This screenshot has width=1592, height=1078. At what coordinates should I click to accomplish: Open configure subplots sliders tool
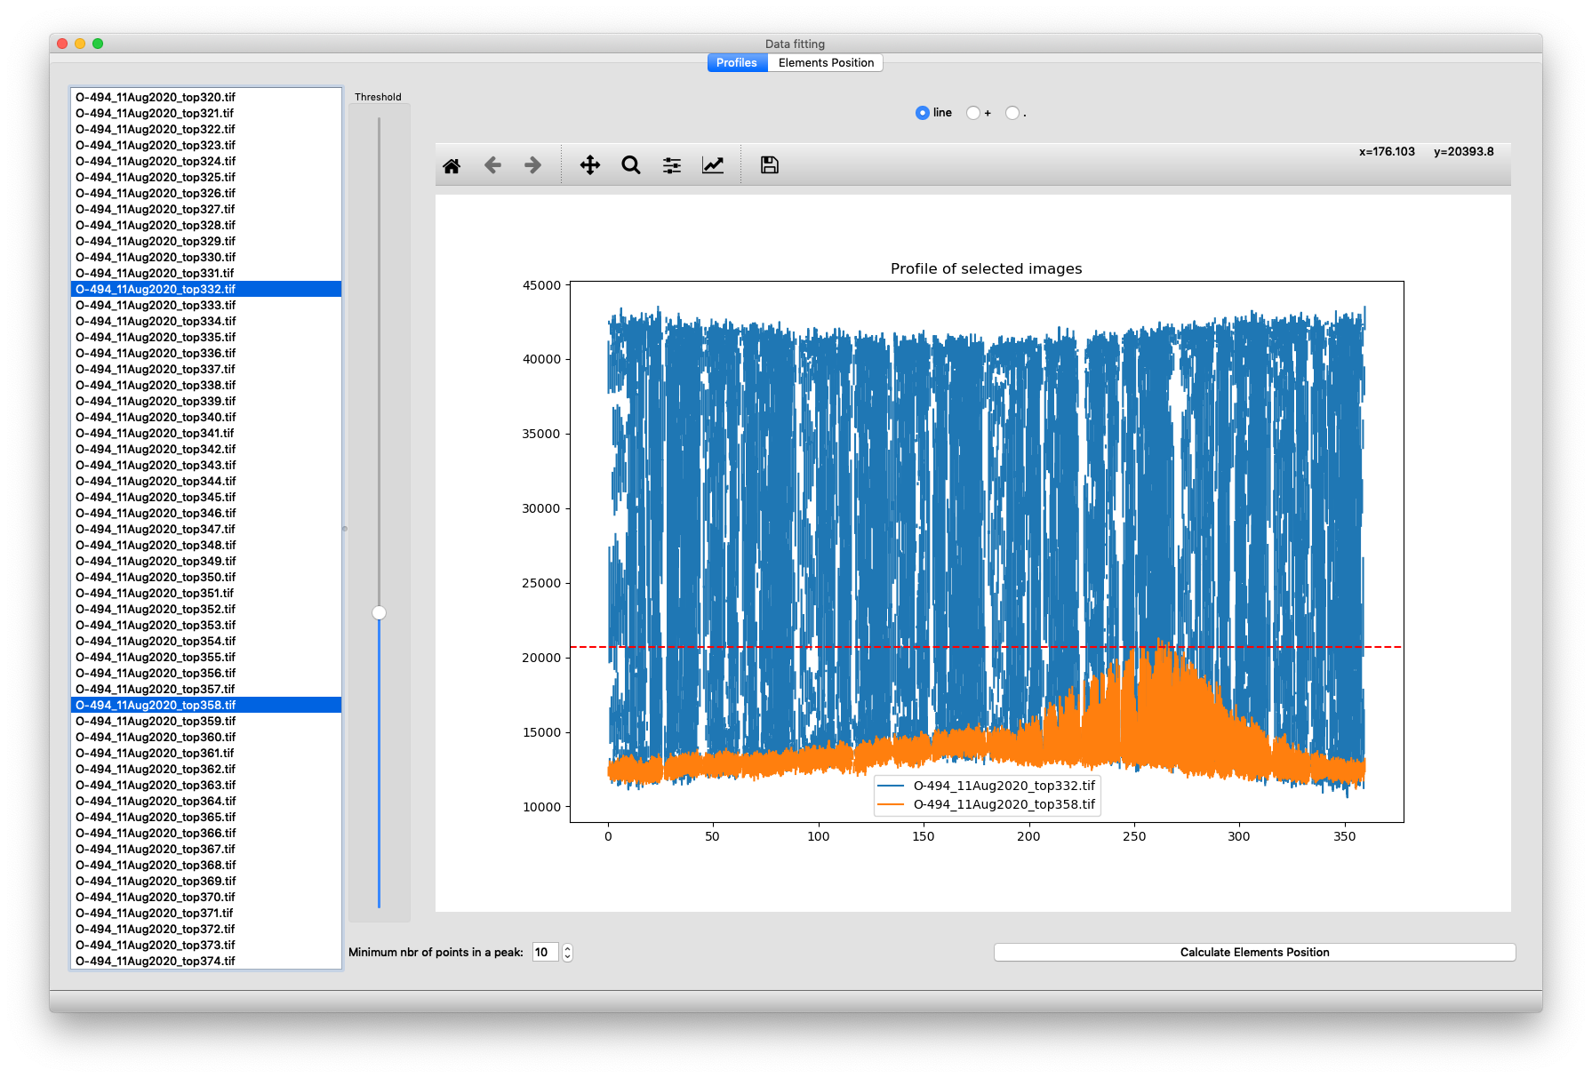click(672, 165)
